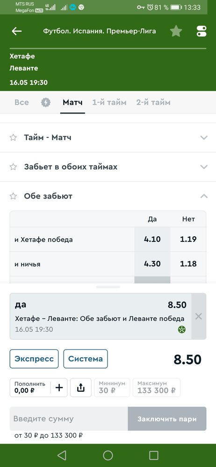This screenshot has height=467, width=216.
Task: Click the Введите сумму amount field
Action: 69,419
